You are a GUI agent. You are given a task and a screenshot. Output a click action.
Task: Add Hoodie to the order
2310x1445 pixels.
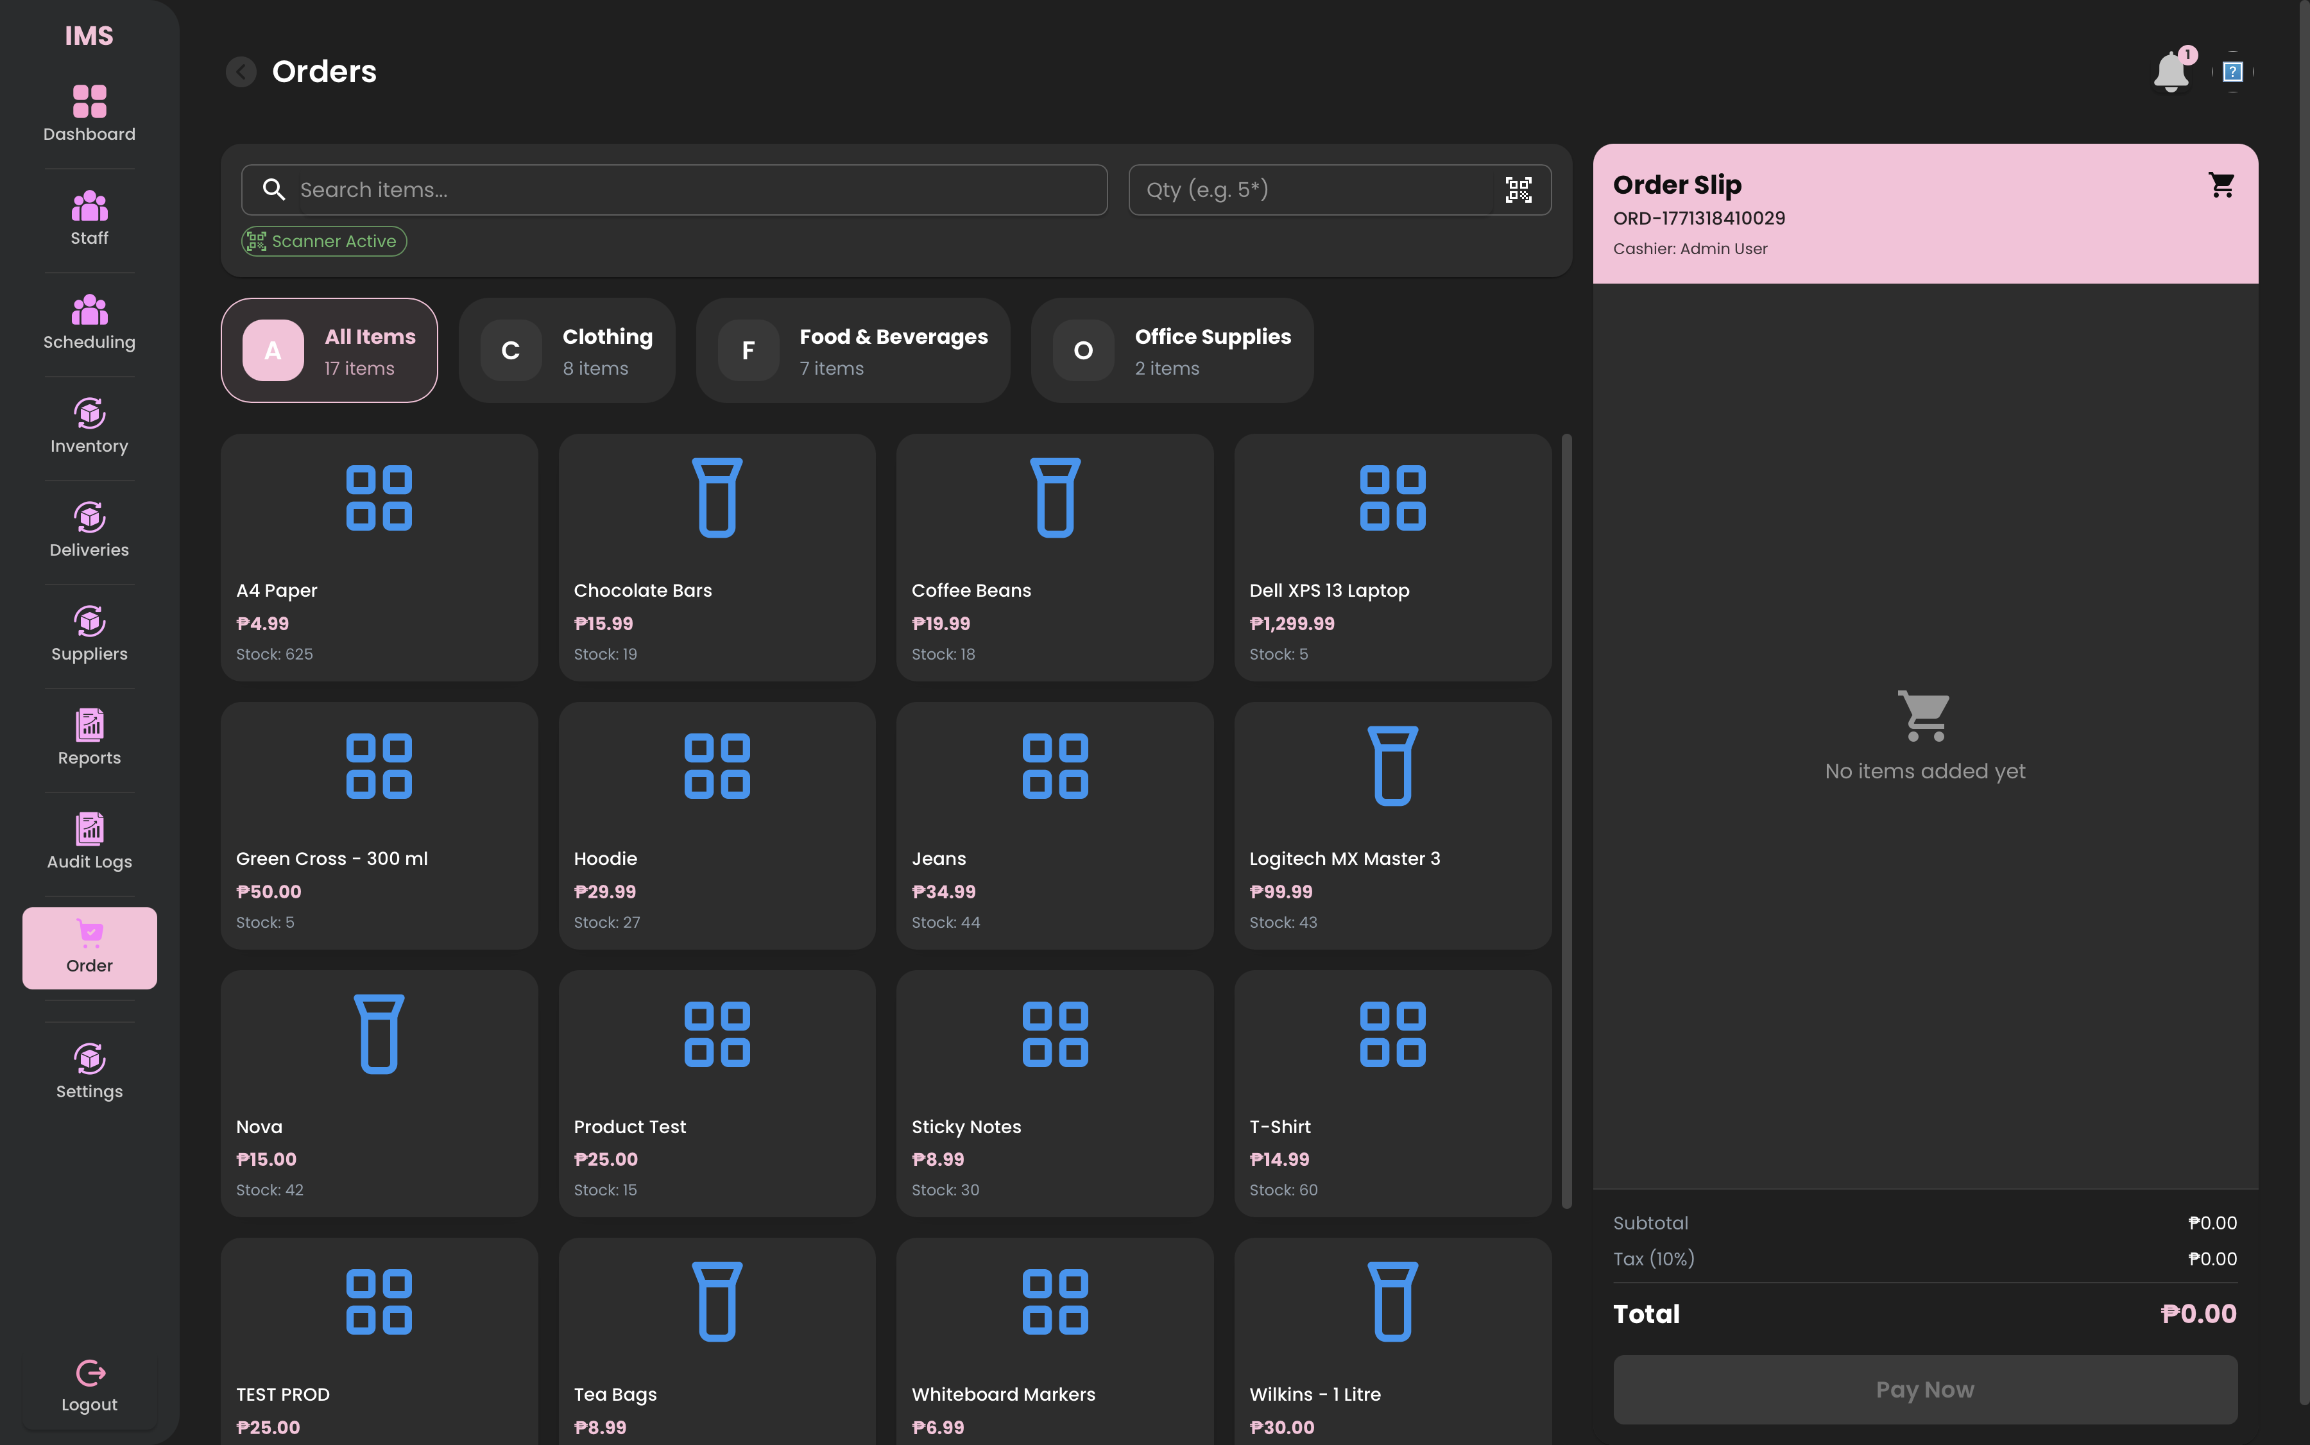pos(717,826)
